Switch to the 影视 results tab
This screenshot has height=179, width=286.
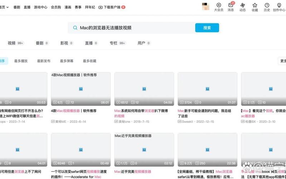point(66,43)
